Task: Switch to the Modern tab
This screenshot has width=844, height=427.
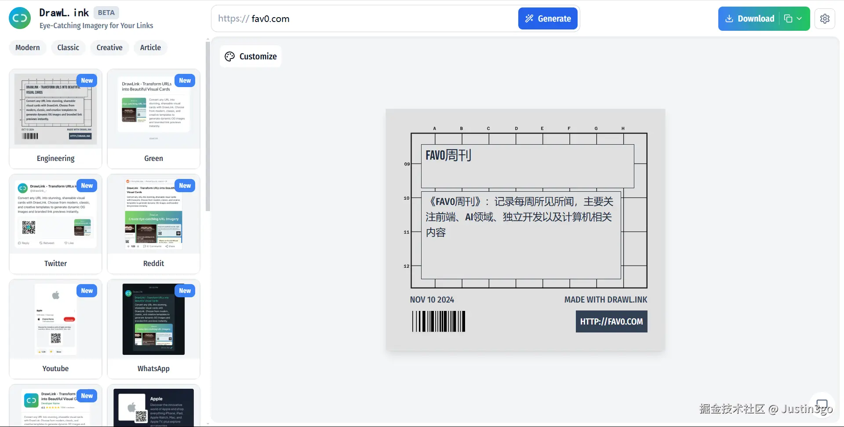Action: (x=27, y=47)
